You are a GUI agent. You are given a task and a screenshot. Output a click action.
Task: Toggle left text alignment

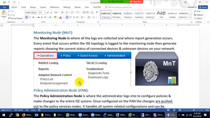click(x=67, y=17)
